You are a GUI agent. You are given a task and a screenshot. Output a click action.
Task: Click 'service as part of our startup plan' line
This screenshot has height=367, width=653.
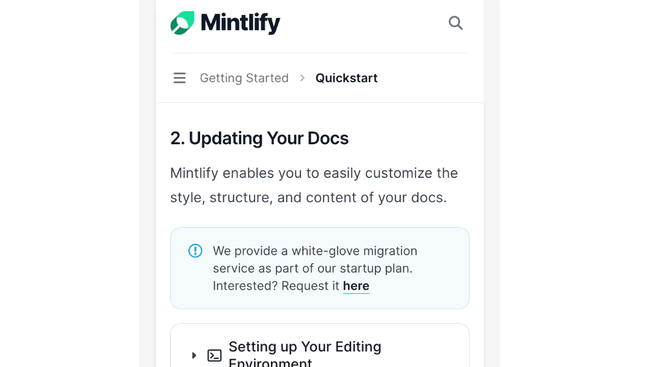313,269
